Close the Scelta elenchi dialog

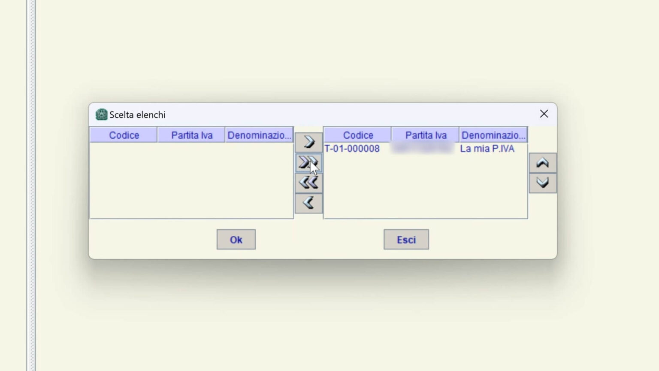[544, 114]
